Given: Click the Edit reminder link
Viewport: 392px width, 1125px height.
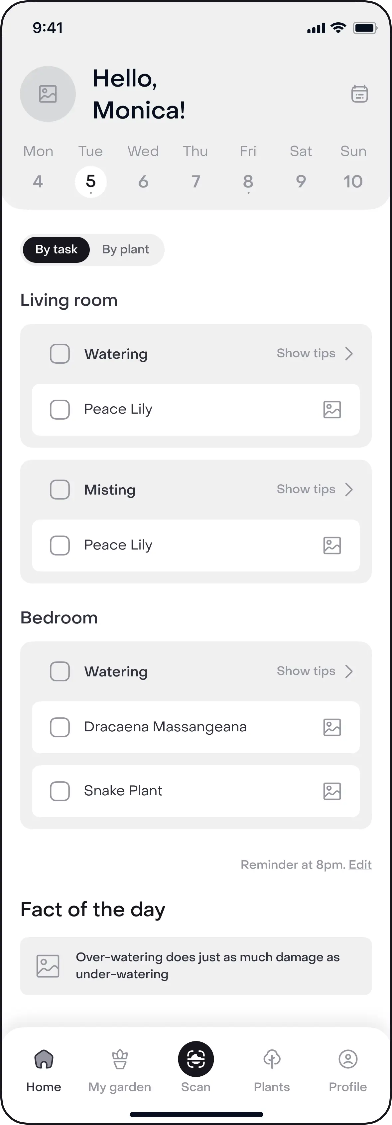Looking at the screenshot, I should tap(360, 865).
